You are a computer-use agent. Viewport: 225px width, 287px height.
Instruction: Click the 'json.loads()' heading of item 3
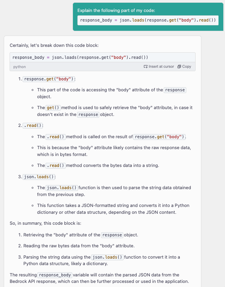click(39, 177)
